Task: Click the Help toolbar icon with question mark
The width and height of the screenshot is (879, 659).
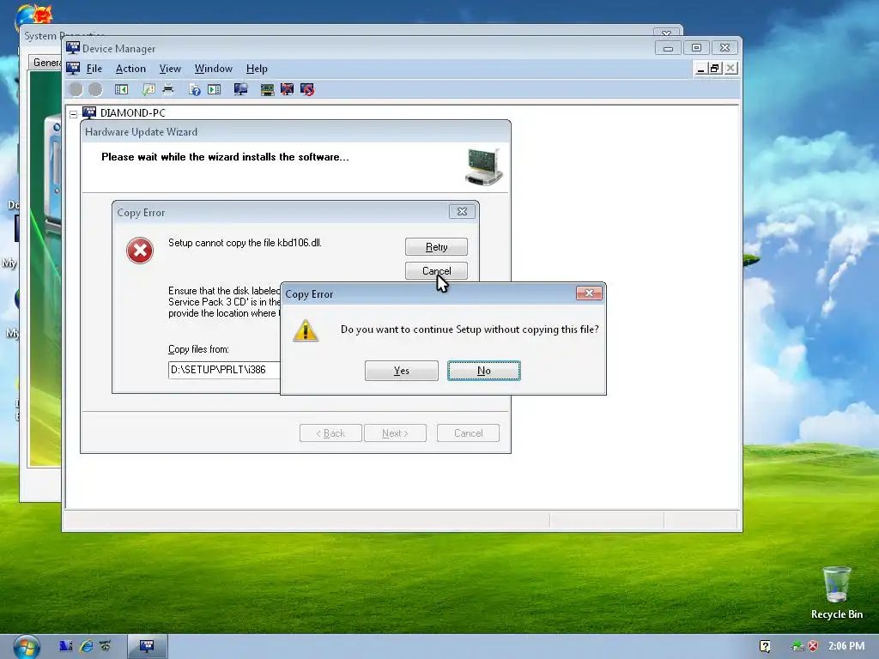Action: tap(195, 89)
